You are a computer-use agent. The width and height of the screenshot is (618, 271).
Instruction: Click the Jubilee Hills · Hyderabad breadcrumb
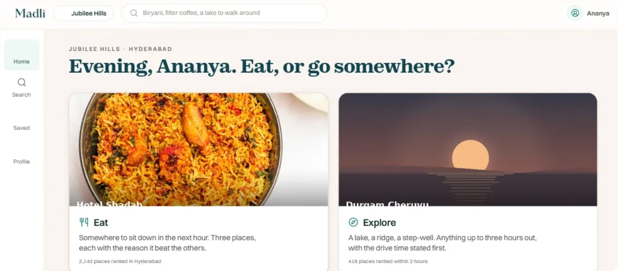point(121,49)
